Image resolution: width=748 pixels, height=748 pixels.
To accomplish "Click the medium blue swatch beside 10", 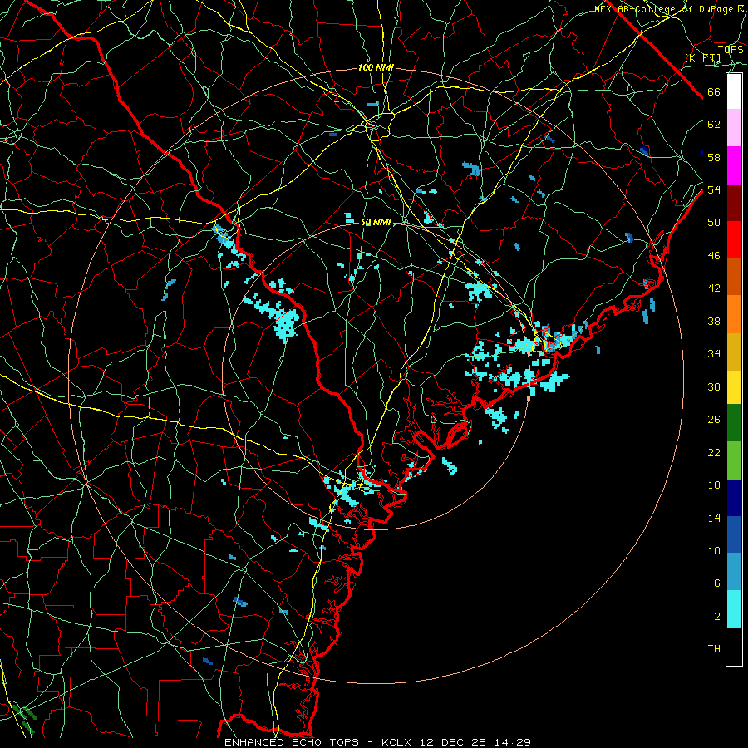I will pyautogui.click(x=734, y=534).
